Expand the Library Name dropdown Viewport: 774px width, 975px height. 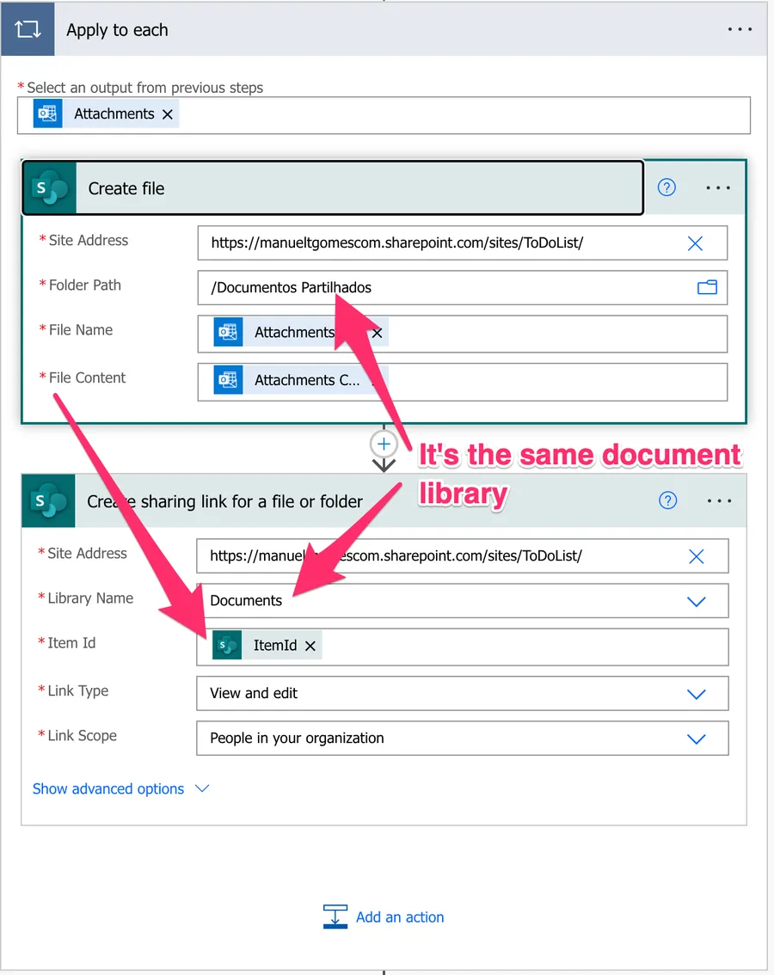coord(696,601)
